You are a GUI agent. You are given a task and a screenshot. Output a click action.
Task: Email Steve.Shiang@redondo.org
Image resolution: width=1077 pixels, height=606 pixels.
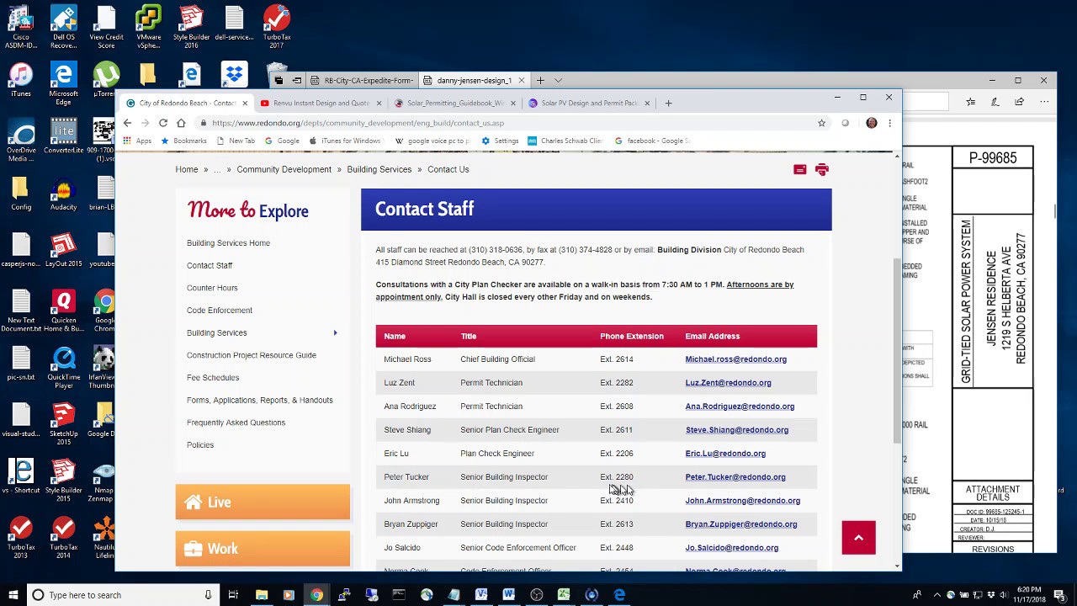click(737, 430)
